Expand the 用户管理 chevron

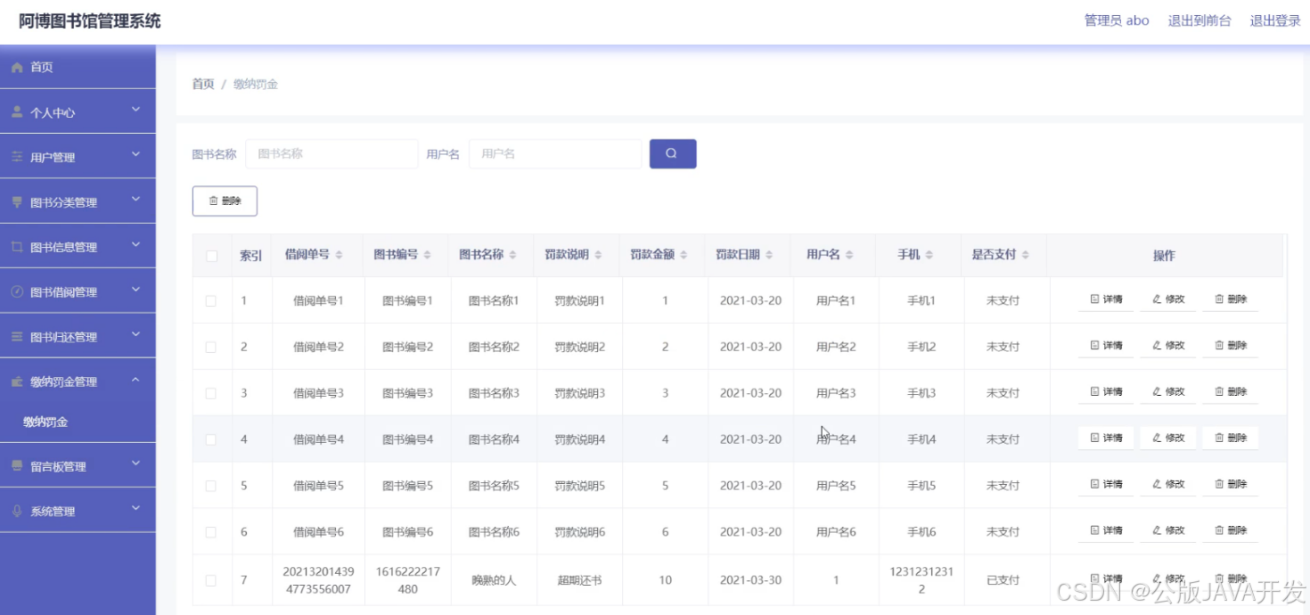pyautogui.click(x=135, y=154)
